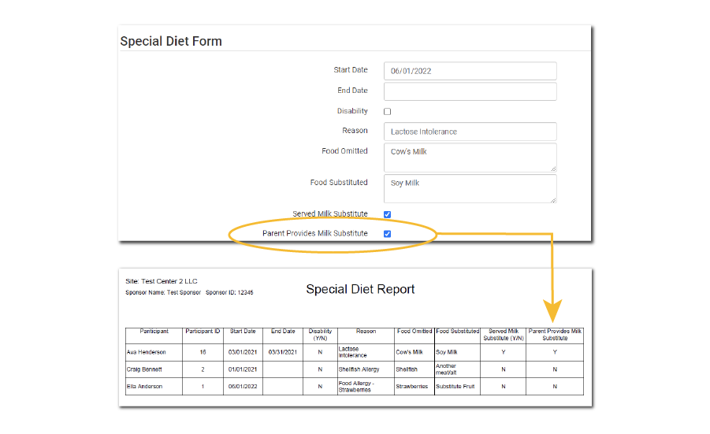Click the Reason column header

(x=366, y=332)
